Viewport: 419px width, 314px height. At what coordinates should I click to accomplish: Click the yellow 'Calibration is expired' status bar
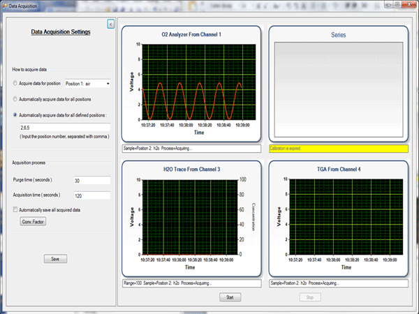[x=339, y=149]
